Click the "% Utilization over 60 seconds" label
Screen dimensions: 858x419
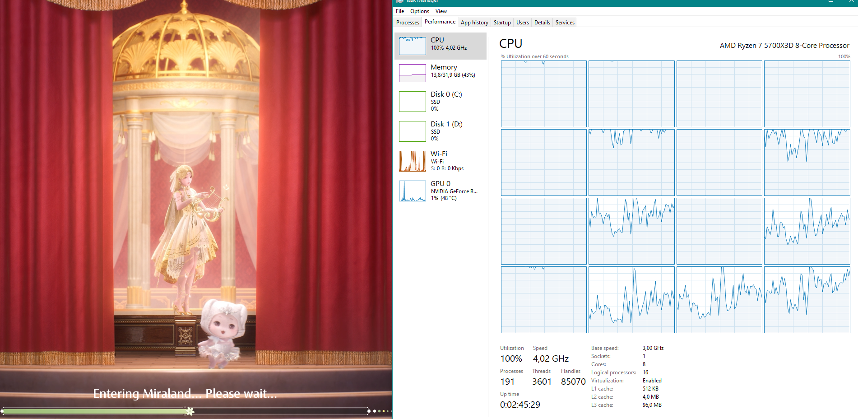pyautogui.click(x=535, y=56)
